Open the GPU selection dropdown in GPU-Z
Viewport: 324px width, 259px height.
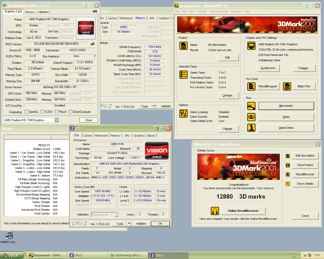click(x=57, y=120)
